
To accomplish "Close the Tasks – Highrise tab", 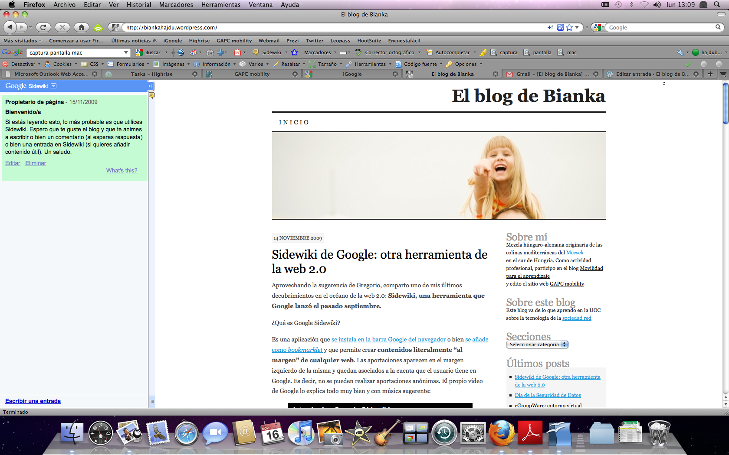I will [195, 74].
